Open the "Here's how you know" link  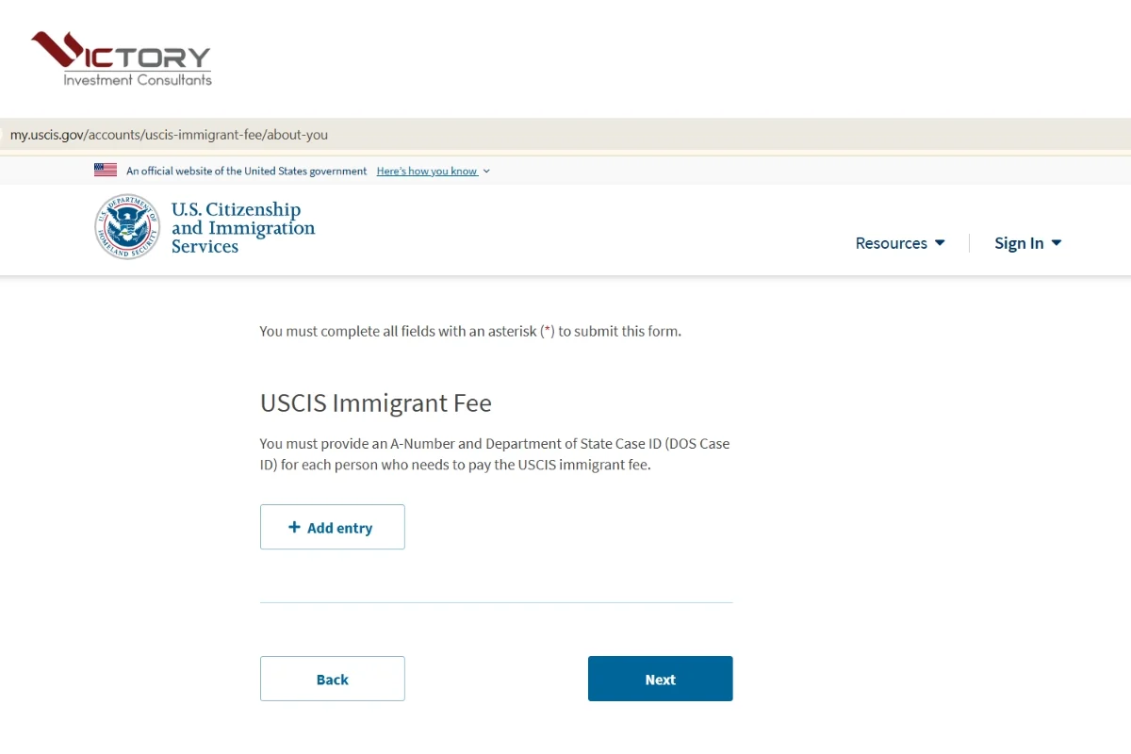click(x=427, y=172)
